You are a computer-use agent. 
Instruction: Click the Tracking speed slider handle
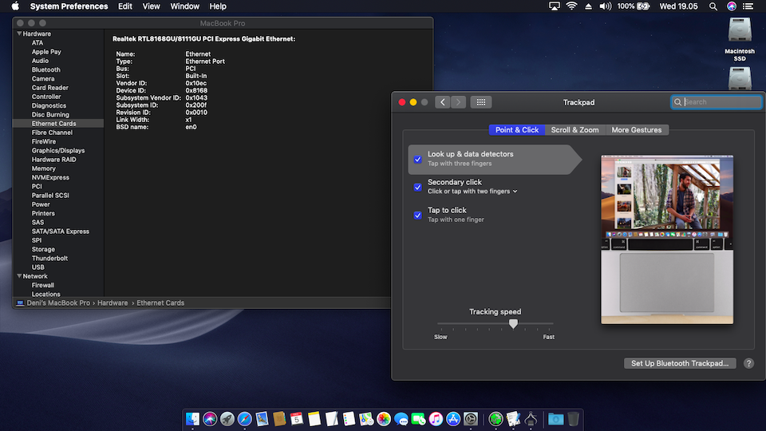pos(513,324)
